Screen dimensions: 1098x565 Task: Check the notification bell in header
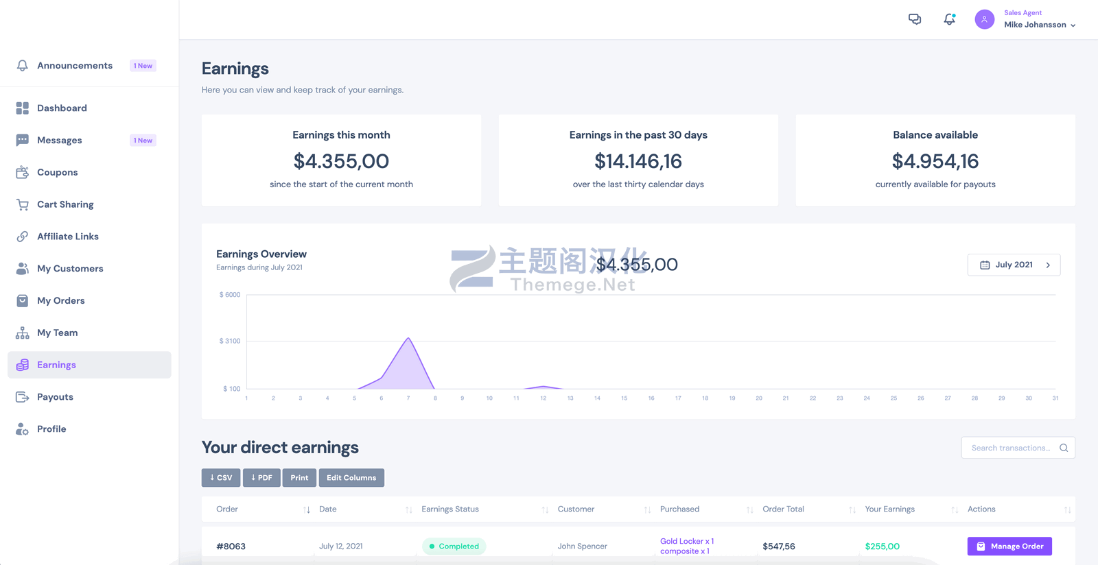pos(950,19)
